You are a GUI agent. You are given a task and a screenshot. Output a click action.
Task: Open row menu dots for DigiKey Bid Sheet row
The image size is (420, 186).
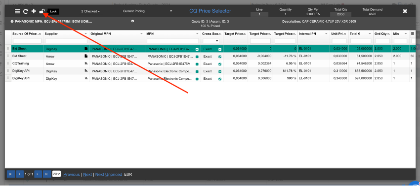8,49
